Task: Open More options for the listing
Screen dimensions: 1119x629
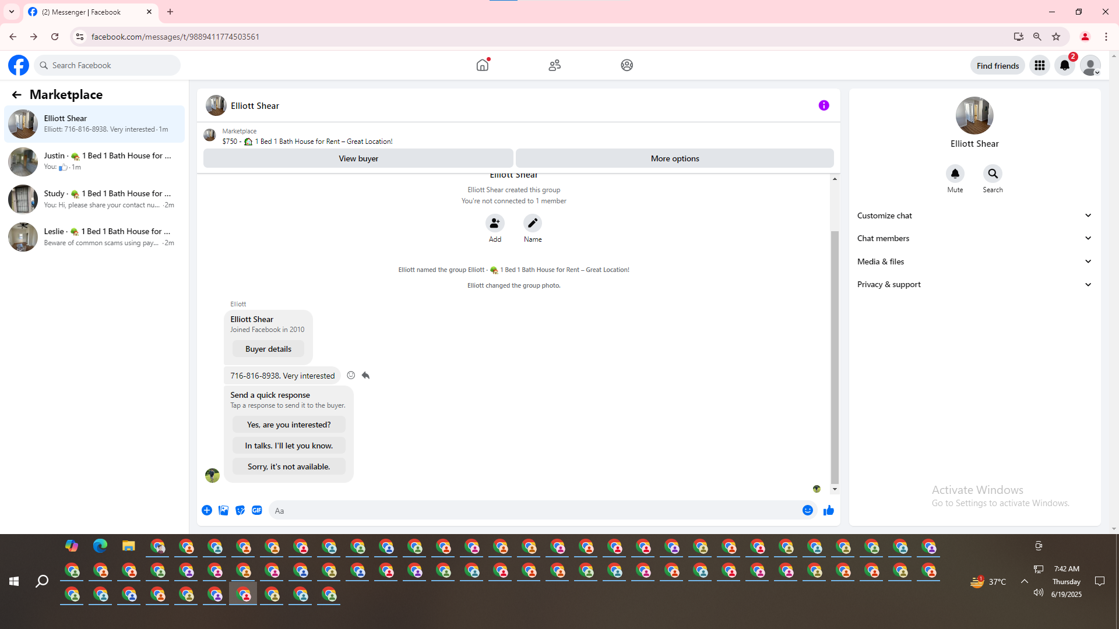Action: 675,158
